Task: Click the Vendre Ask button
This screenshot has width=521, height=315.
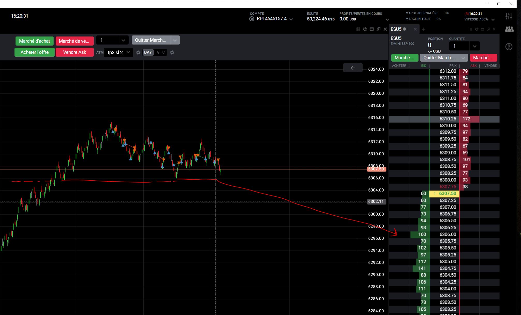Action: click(x=75, y=52)
